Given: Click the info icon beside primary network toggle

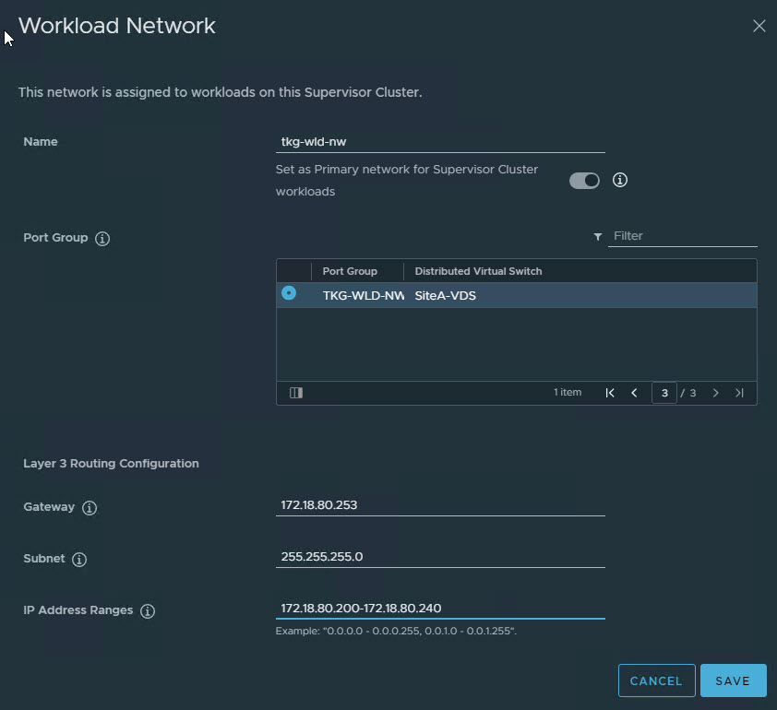Looking at the screenshot, I should click(620, 181).
